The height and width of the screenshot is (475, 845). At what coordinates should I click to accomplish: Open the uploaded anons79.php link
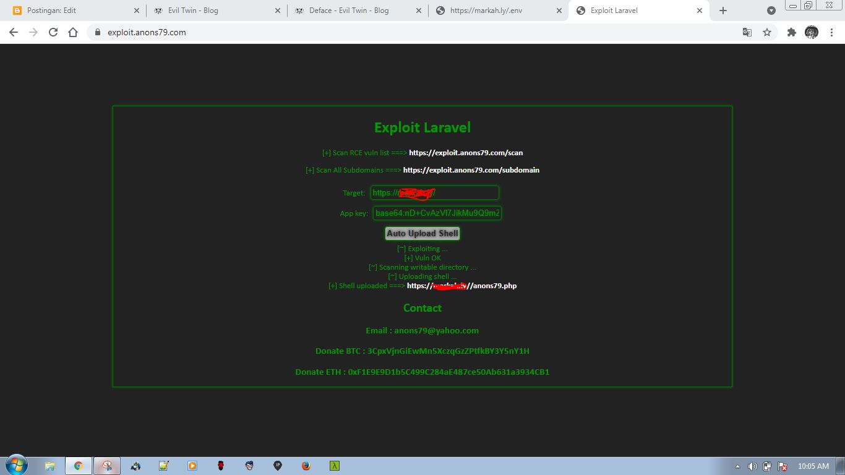[461, 286]
